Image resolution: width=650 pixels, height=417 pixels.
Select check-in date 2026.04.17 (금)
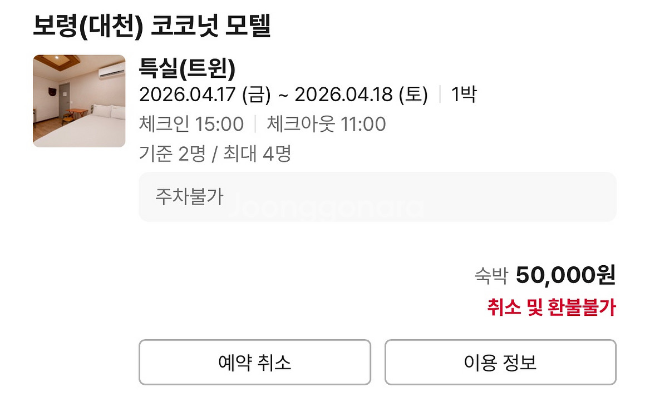(x=204, y=95)
